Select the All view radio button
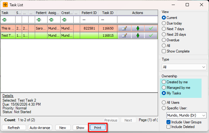This screenshot has height=133, width=209. click(x=164, y=46)
